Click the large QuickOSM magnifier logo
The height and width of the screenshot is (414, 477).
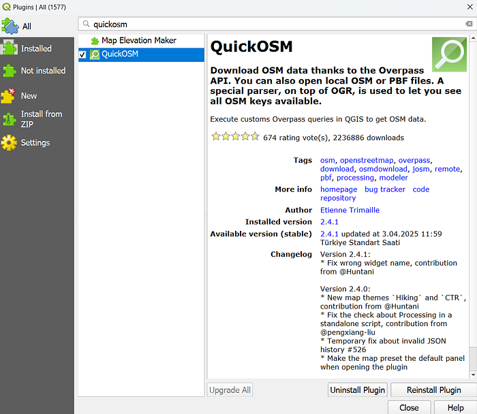(449, 54)
